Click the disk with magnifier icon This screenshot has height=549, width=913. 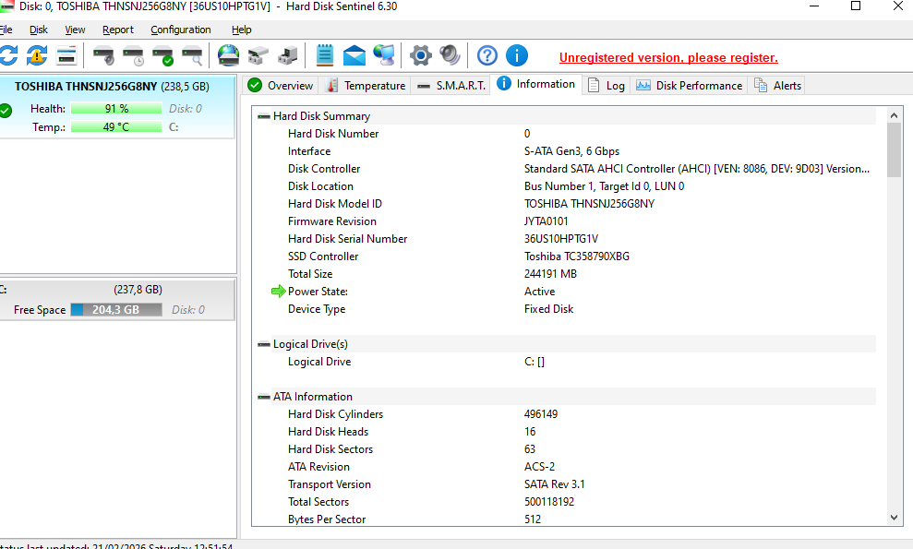tap(192, 55)
